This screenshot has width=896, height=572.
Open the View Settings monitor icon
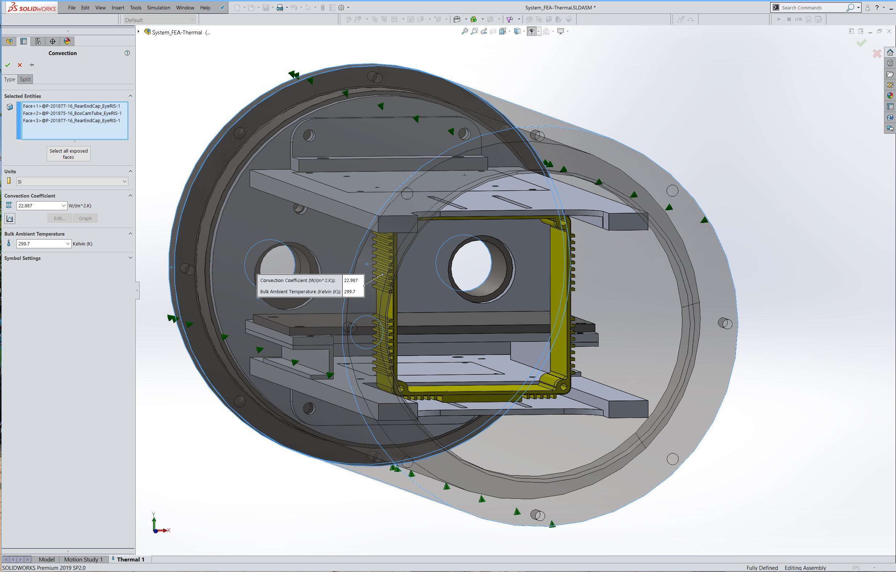pos(561,32)
